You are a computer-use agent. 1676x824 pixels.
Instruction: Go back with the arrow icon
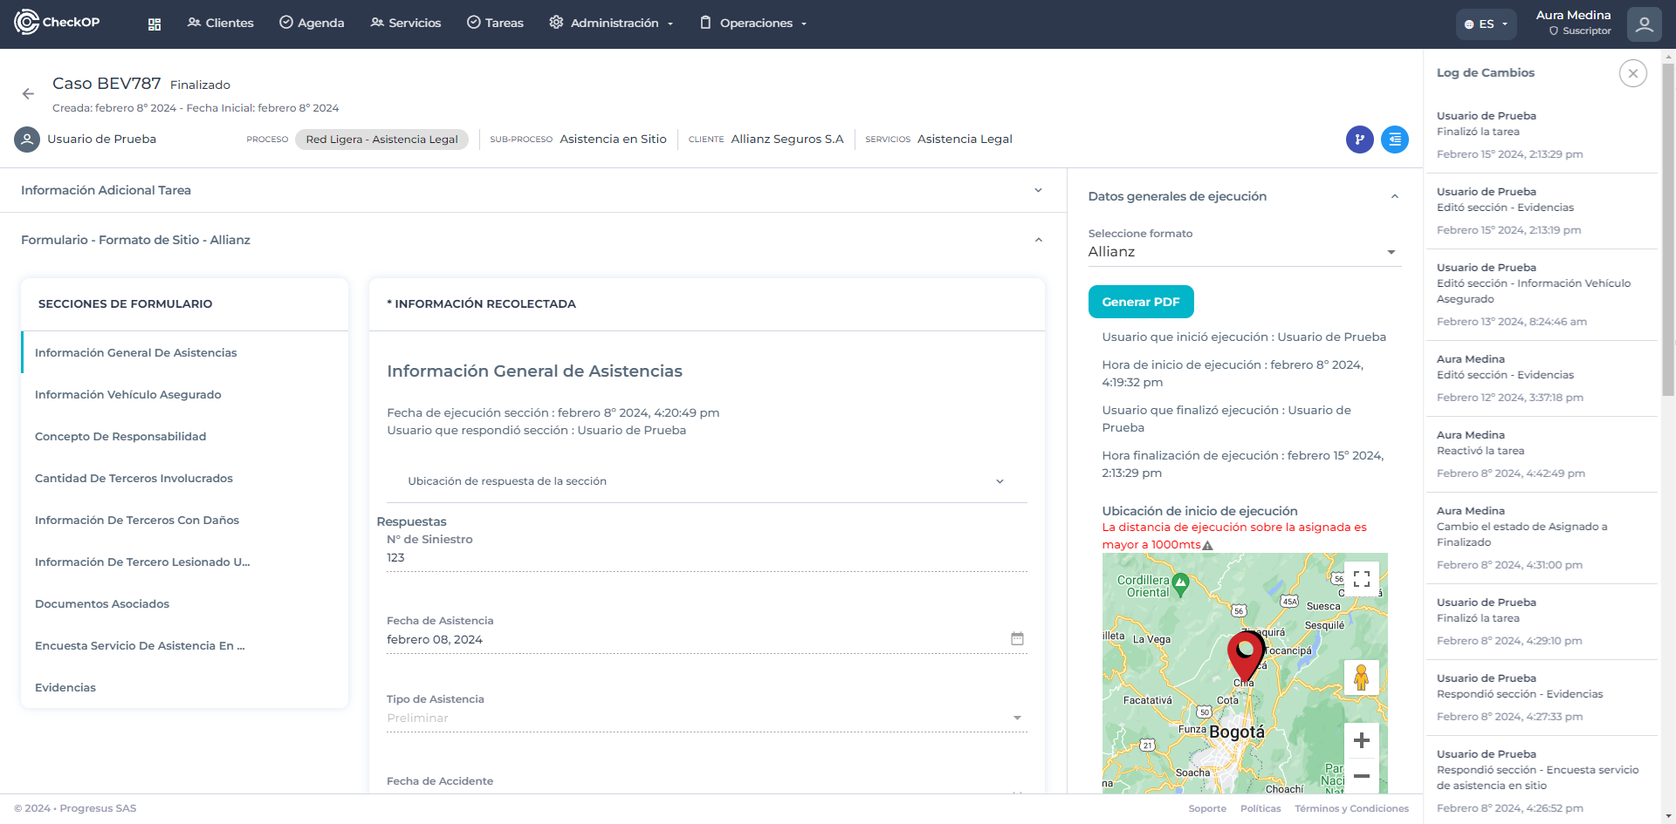tap(28, 93)
